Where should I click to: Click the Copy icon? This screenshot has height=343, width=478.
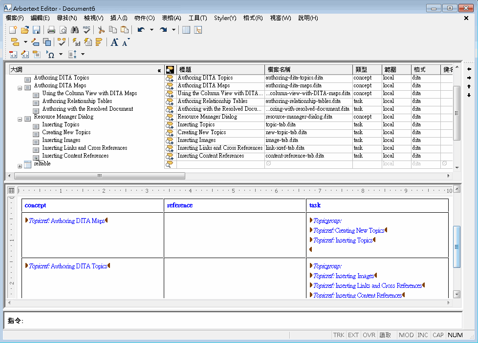pyautogui.click(x=113, y=30)
